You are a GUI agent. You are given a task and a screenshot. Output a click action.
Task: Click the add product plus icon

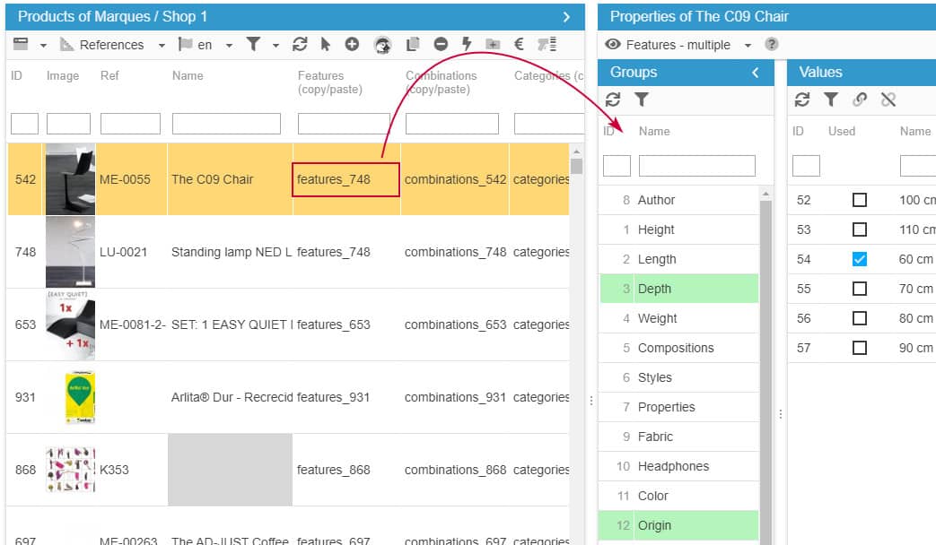click(x=352, y=45)
